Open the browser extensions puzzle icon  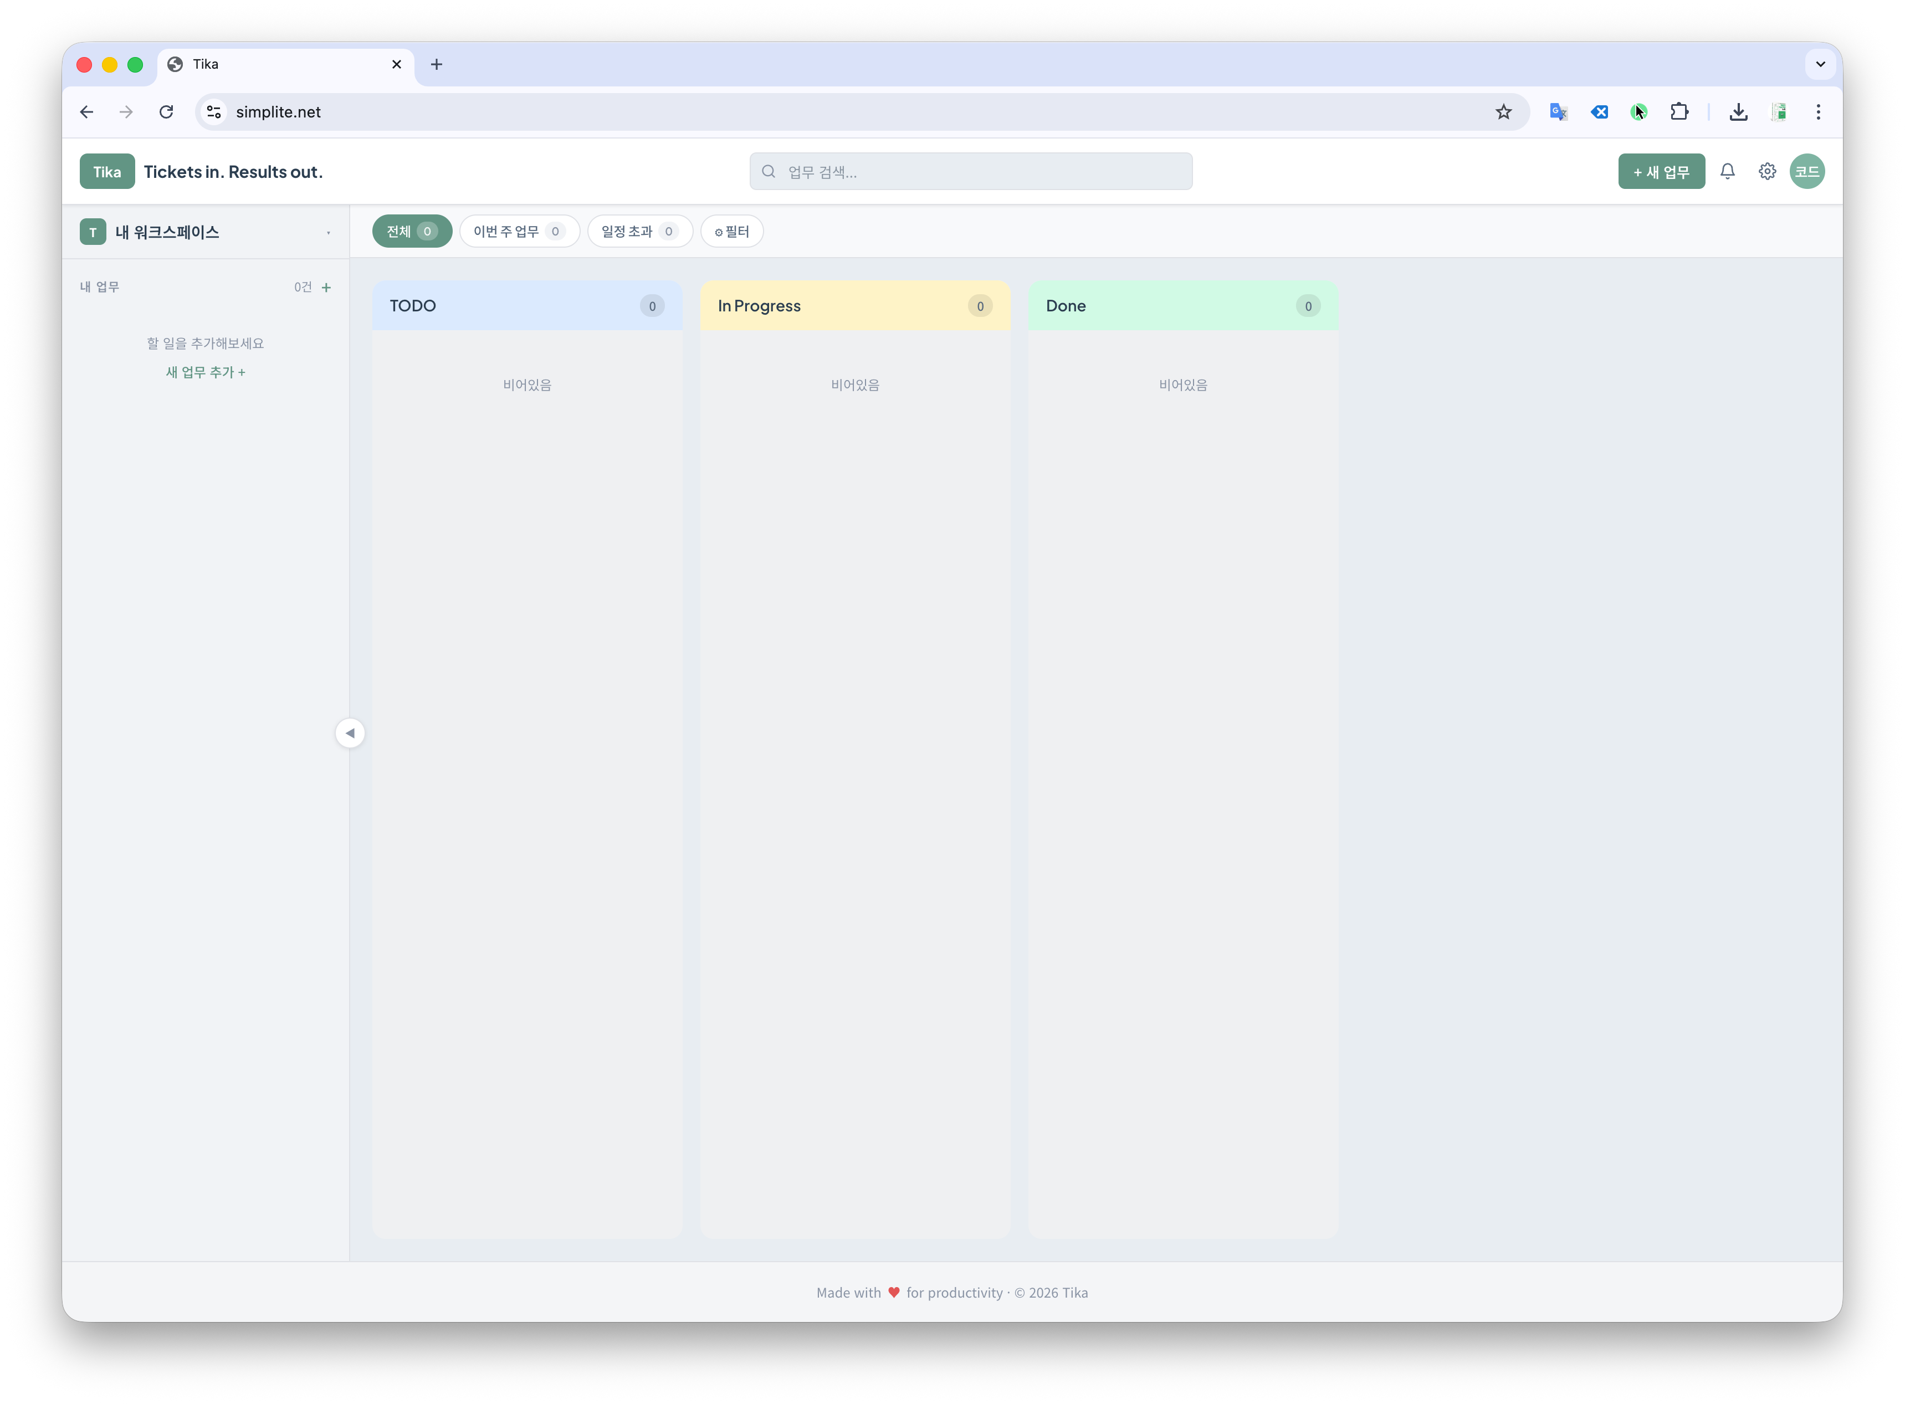coord(1679,112)
